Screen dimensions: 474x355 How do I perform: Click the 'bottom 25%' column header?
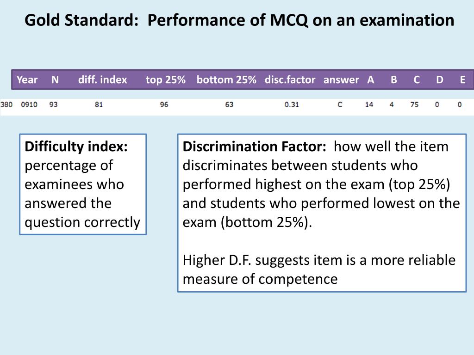click(226, 80)
